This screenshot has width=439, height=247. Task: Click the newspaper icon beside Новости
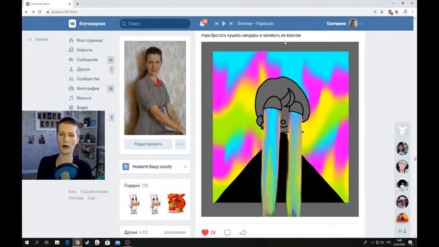(x=71, y=50)
